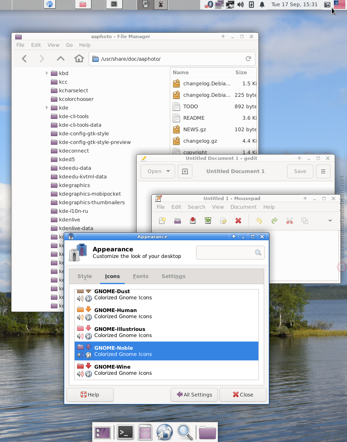
Task: Reload the aaphoto folder location
Action: 248,59
